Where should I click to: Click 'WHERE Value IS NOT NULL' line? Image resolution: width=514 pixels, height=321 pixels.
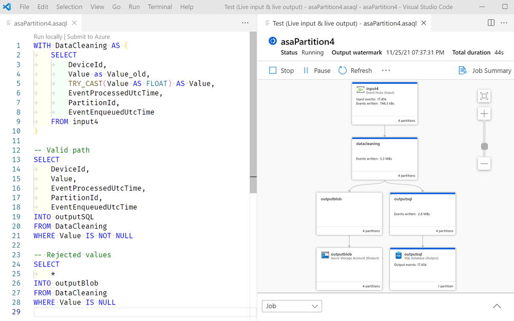click(83, 236)
